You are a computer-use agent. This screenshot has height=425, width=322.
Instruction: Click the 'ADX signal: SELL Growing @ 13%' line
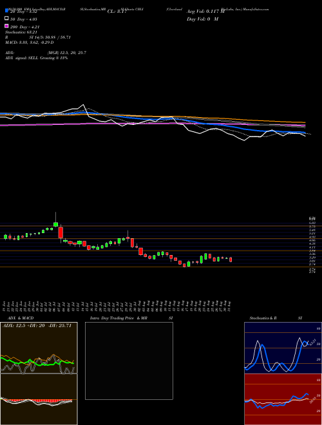[x=36, y=58]
